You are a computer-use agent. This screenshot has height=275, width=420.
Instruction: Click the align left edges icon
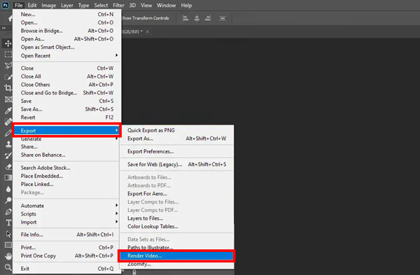pyautogui.click(x=185, y=18)
